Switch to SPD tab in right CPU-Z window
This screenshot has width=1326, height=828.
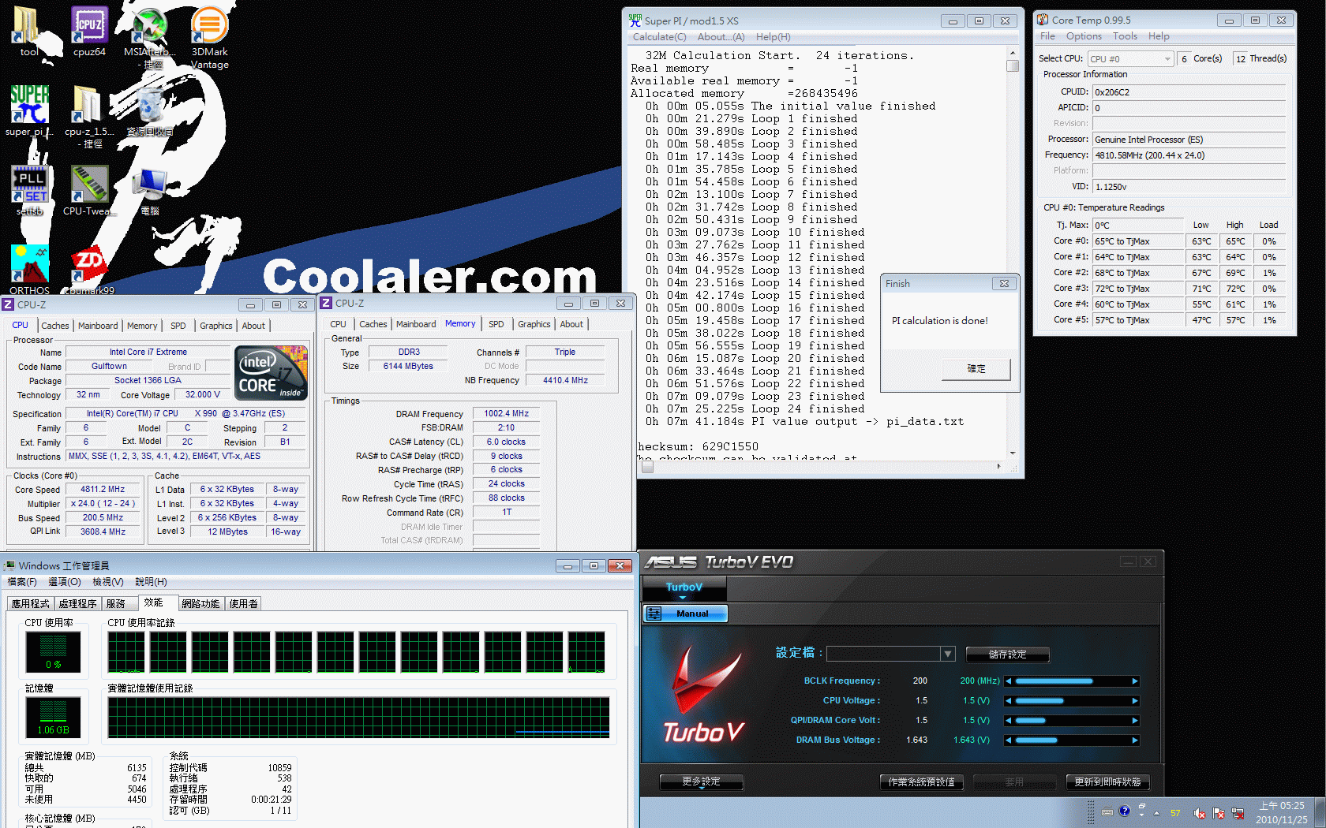496,324
